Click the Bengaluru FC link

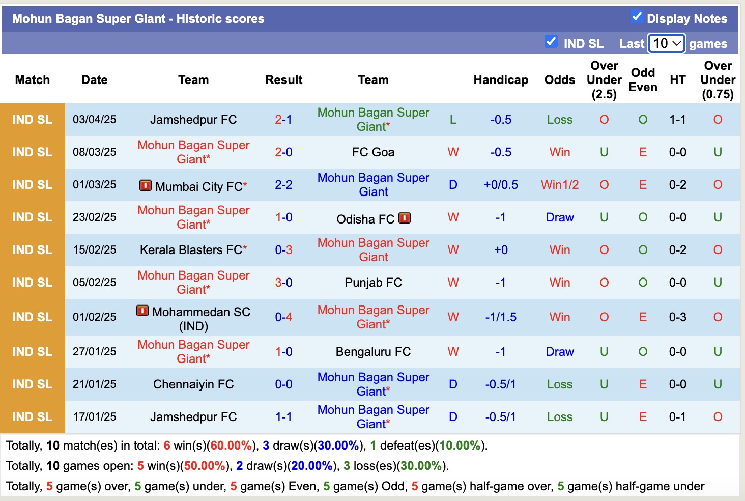click(x=373, y=351)
